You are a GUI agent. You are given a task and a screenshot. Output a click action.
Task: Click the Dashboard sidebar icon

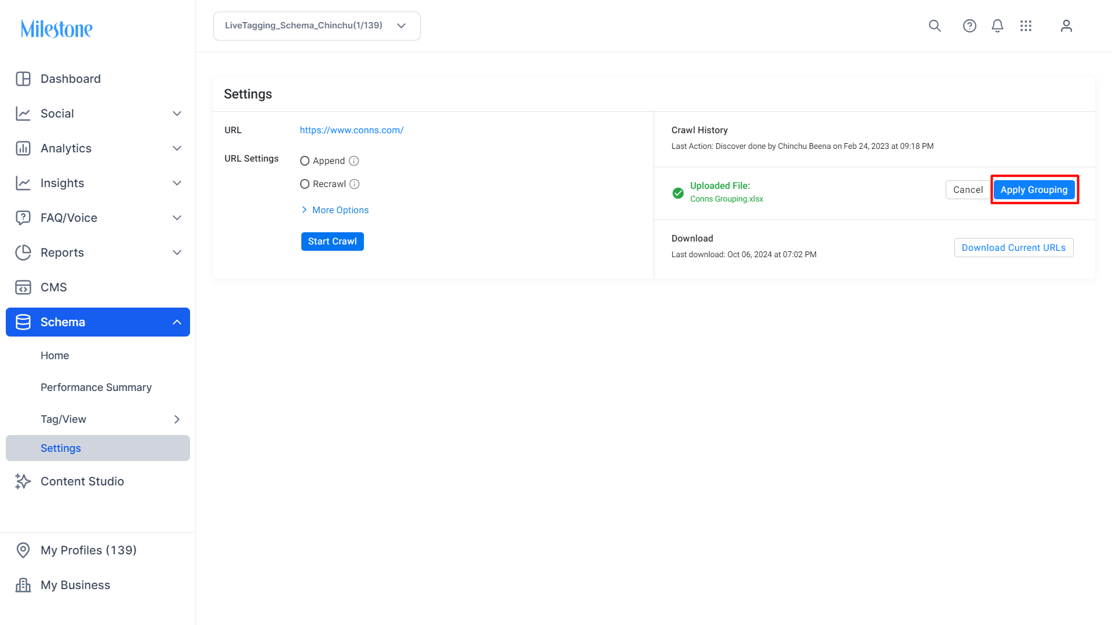click(23, 79)
